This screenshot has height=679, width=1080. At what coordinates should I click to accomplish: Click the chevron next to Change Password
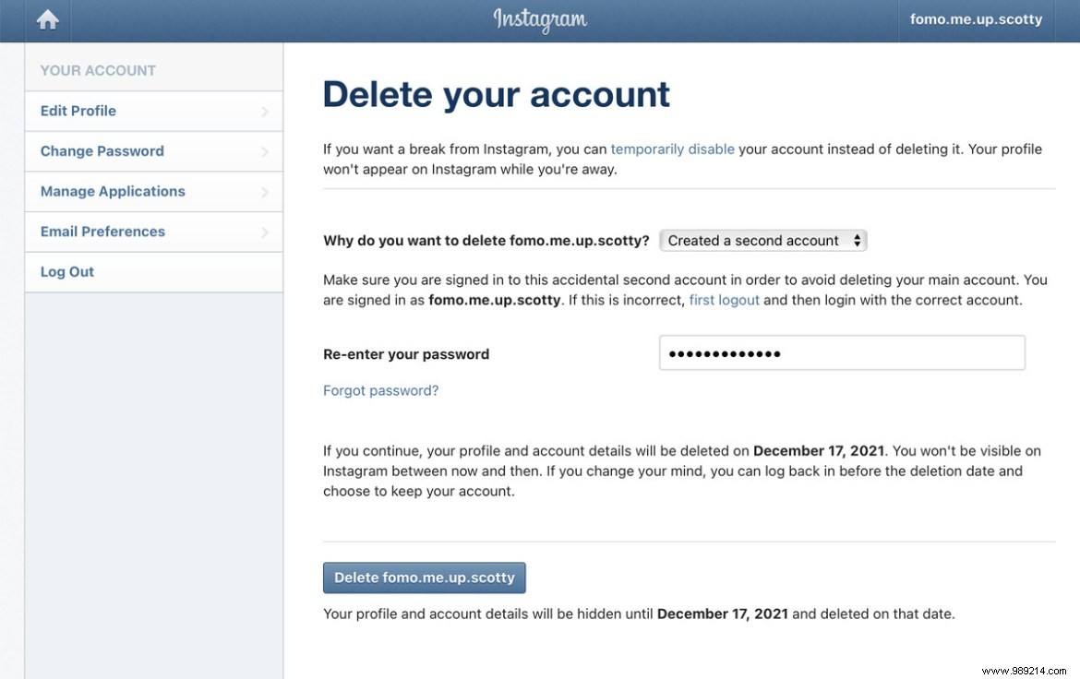pos(267,150)
